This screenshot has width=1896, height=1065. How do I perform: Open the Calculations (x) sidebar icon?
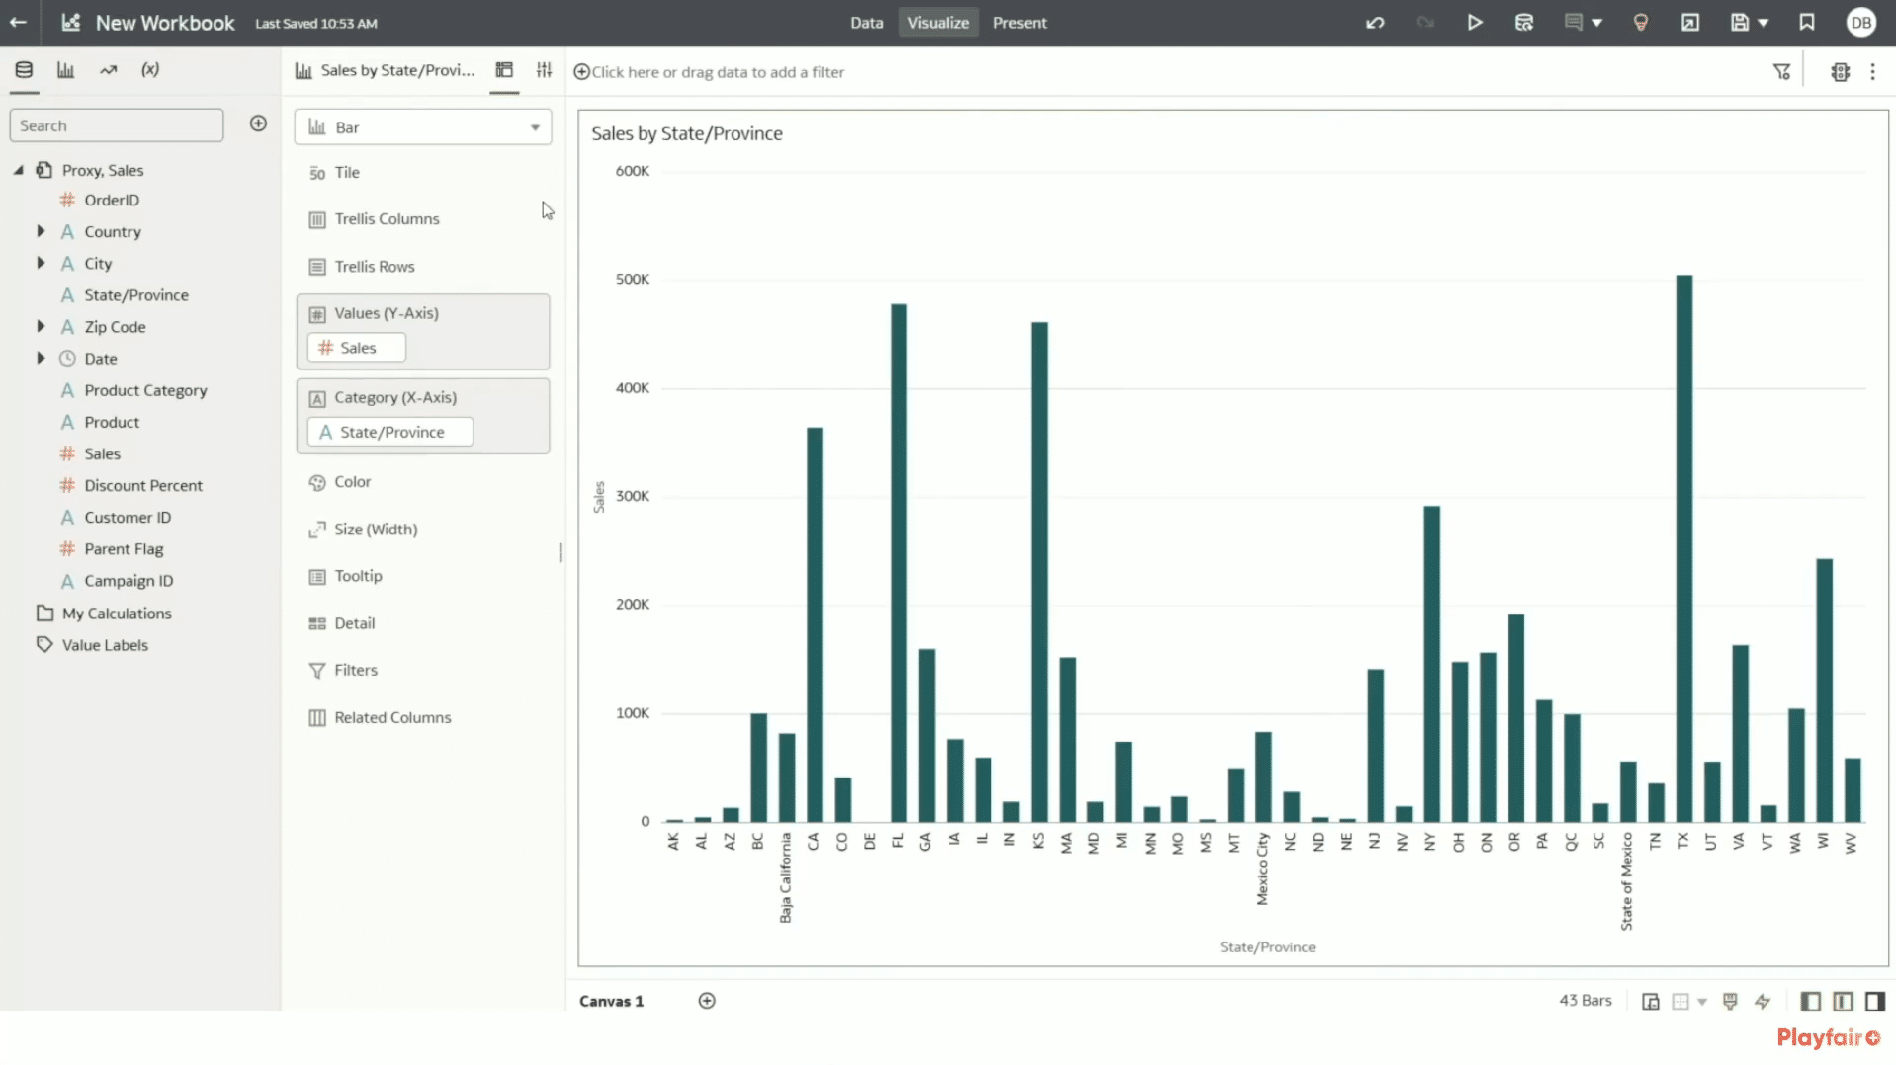(150, 69)
